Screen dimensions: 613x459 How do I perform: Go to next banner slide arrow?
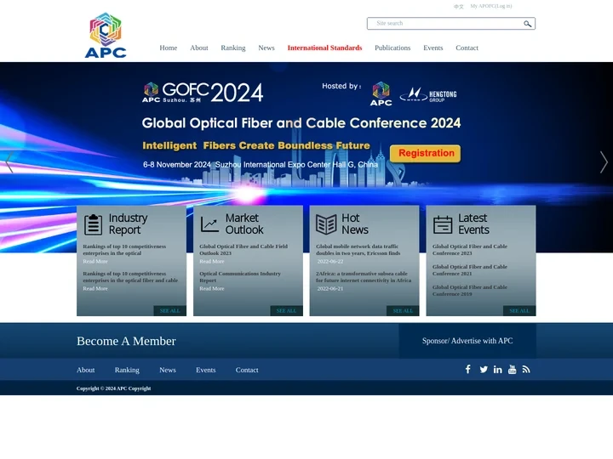(x=604, y=161)
